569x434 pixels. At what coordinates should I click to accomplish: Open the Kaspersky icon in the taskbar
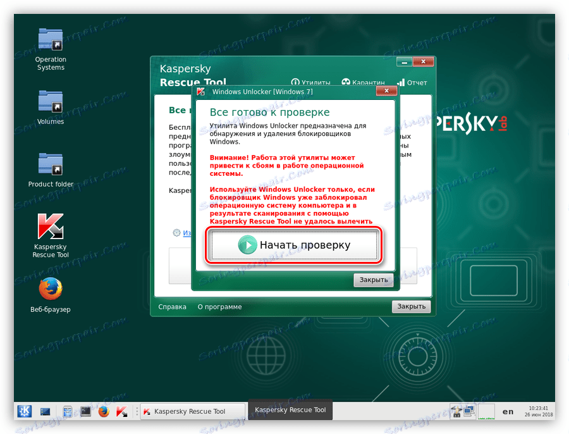[121, 411]
